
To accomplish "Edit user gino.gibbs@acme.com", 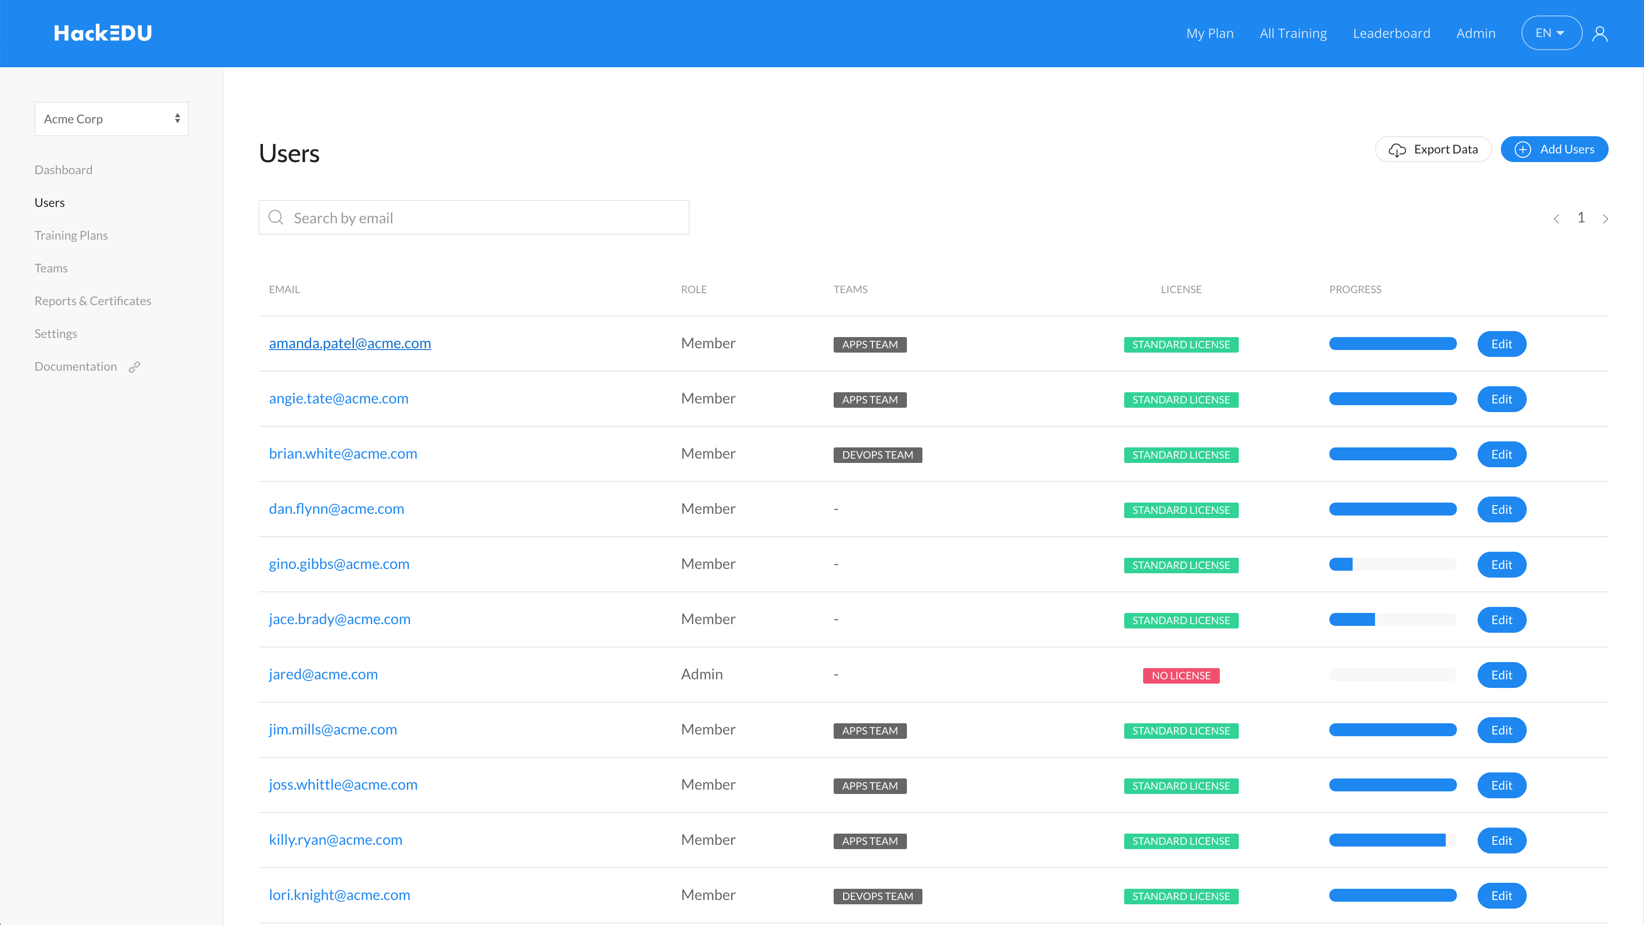I will (1502, 565).
